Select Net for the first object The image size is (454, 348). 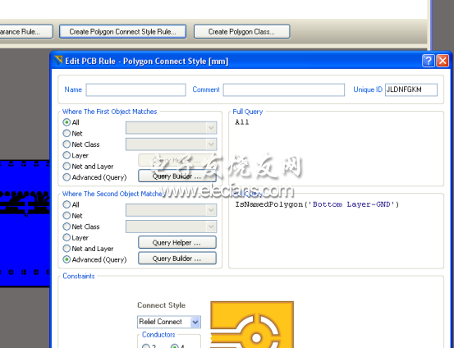(x=73, y=133)
